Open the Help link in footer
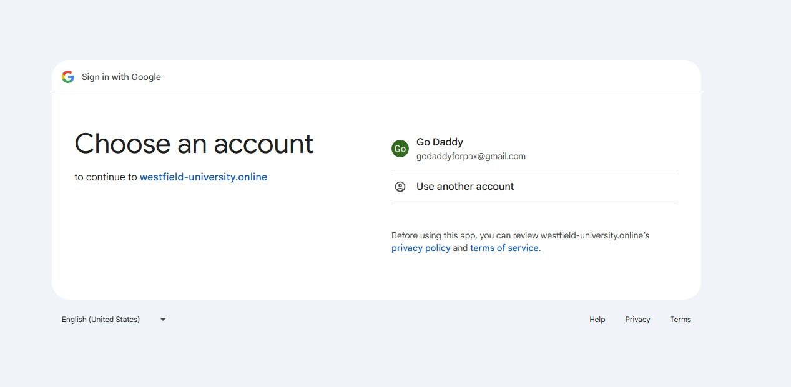Image resolution: width=791 pixels, height=387 pixels. coord(596,319)
